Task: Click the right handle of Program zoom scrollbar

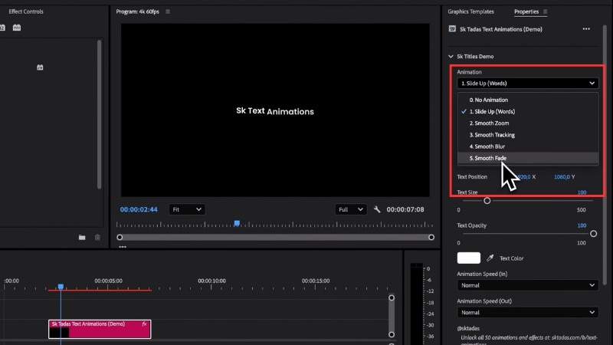Action: [431, 238]
